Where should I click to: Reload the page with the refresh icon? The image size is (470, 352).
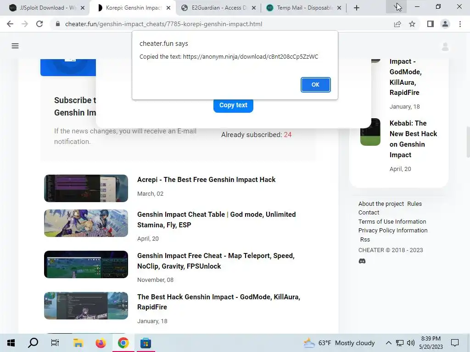(x=39, y=24)
